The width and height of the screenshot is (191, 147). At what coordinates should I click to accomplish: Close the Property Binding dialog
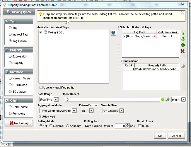(x=182, y=4)
